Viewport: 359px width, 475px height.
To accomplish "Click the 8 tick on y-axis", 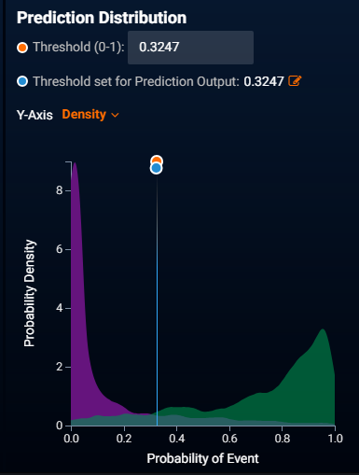I will tap(60, 190).
